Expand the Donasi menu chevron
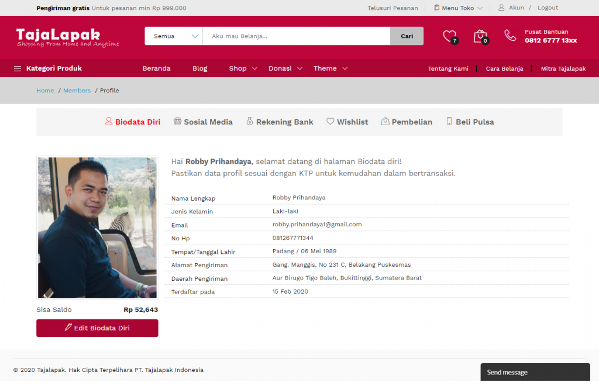 click(x=300, y=68)
